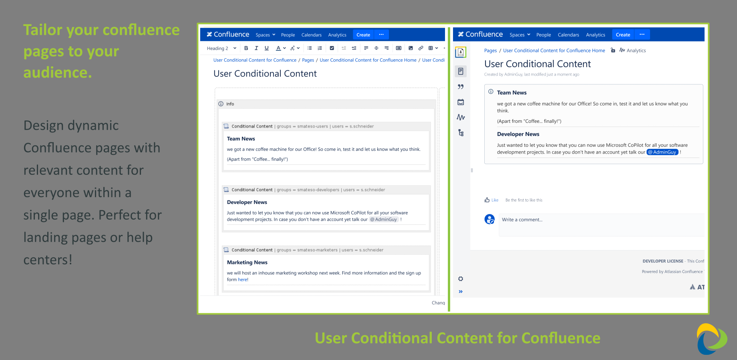The image size is (737, 360).
Task: Open Calendars in the page view header
Action: coord(568,35)
